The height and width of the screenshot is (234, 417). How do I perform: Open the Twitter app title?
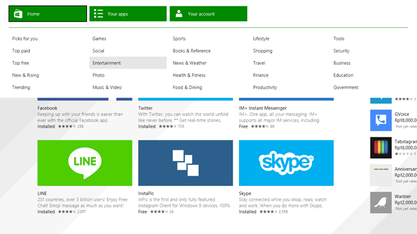click(x=145, y=108)
